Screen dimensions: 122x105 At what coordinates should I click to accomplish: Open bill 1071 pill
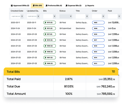[x=50, y=34]
